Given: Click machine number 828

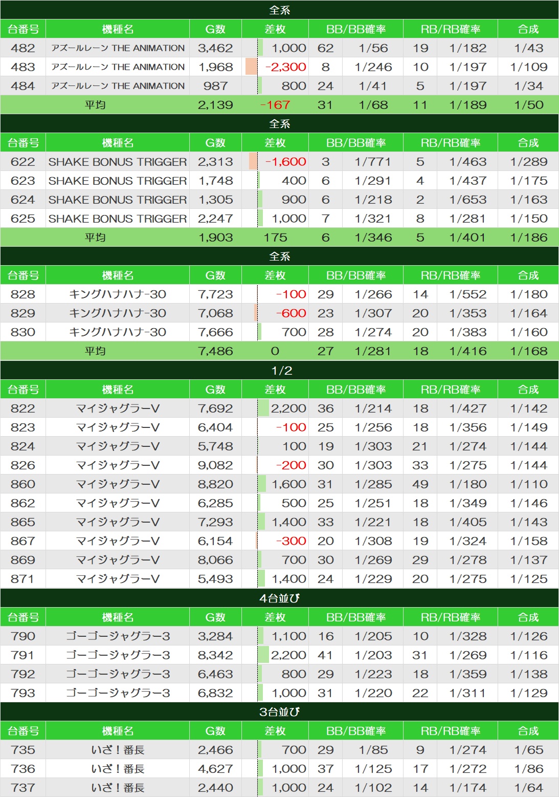Looking at the screenshot, I should 23,294.
